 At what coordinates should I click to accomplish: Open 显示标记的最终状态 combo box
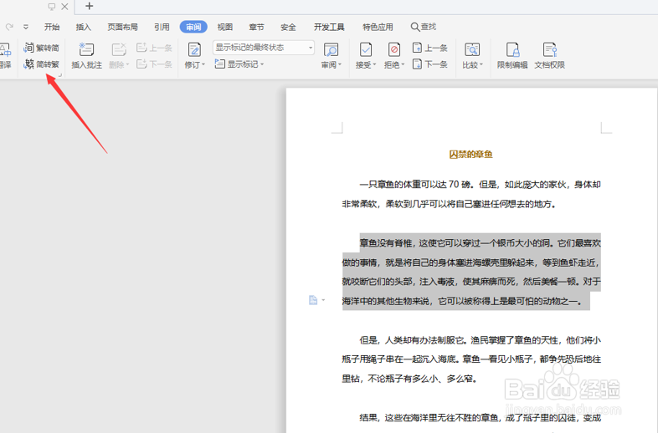(x=264, y=48)
